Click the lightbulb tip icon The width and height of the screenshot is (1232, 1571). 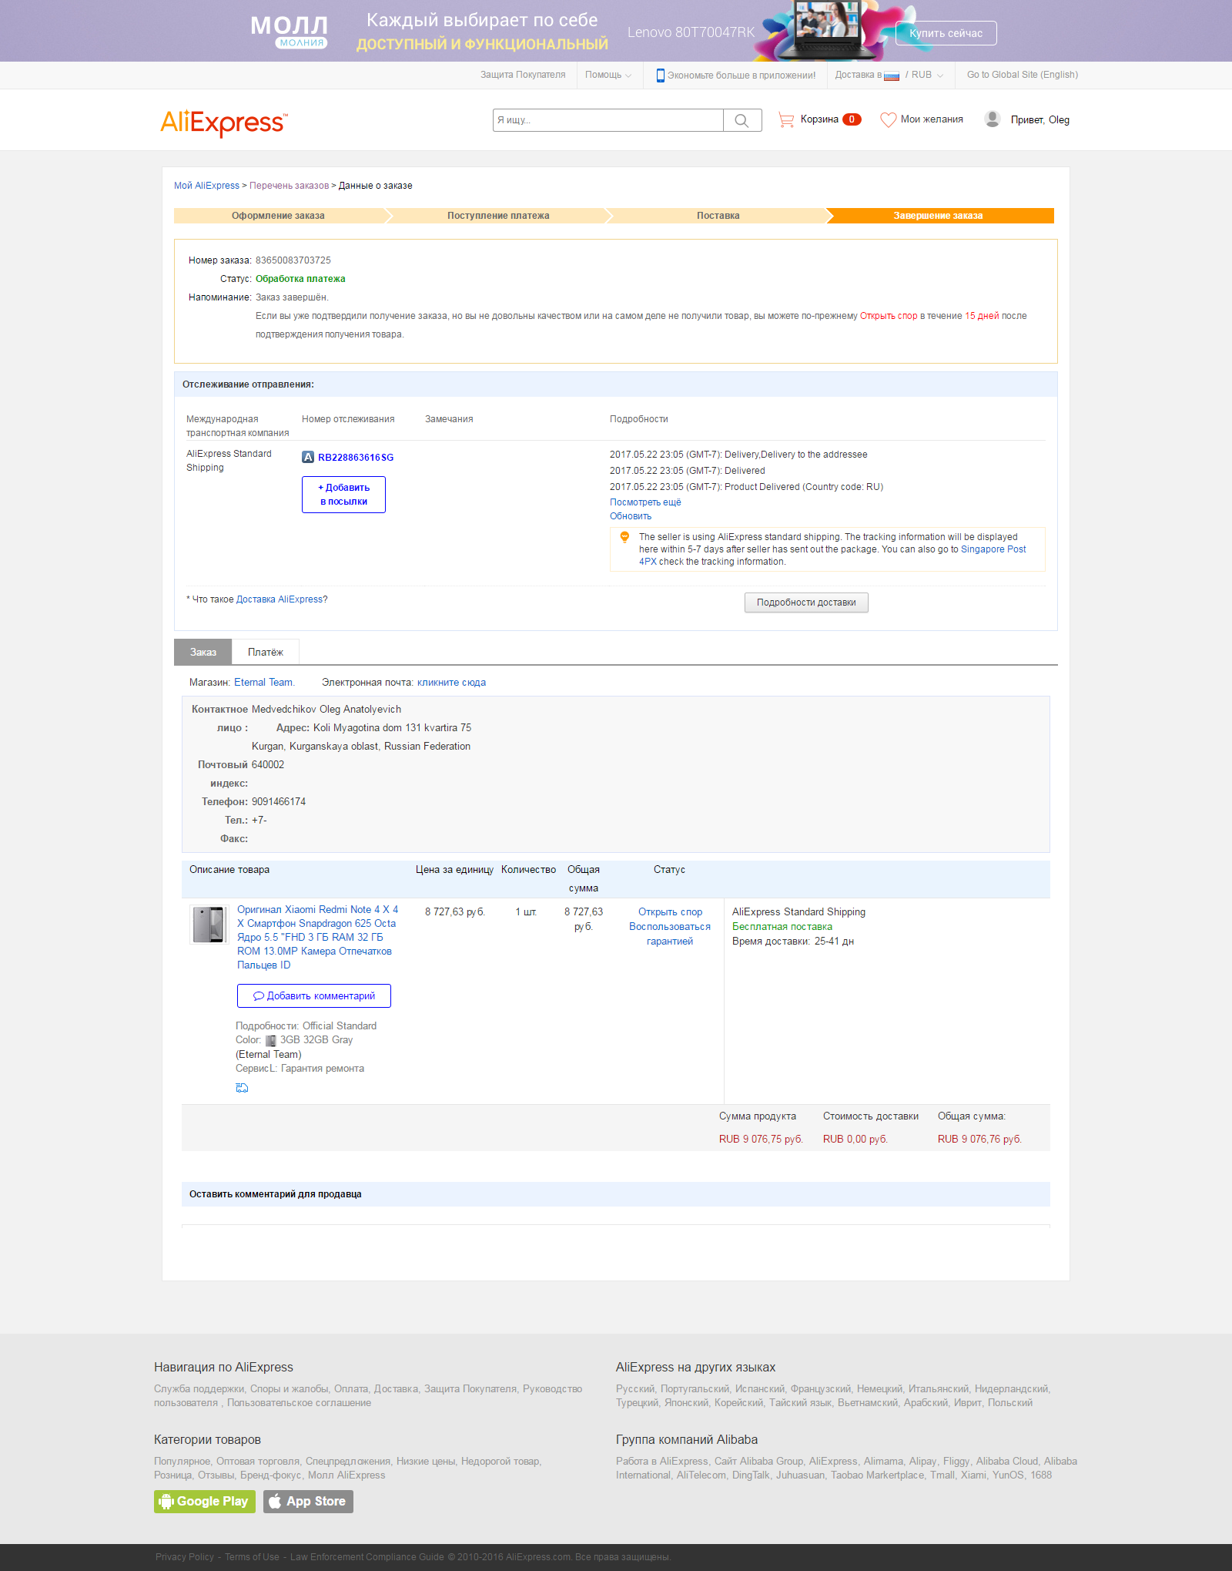(624, 537)
